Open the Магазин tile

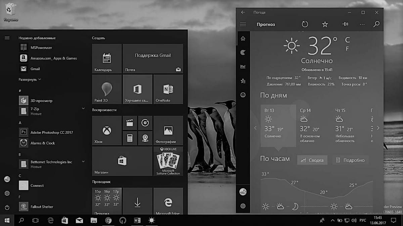[122, 161]
